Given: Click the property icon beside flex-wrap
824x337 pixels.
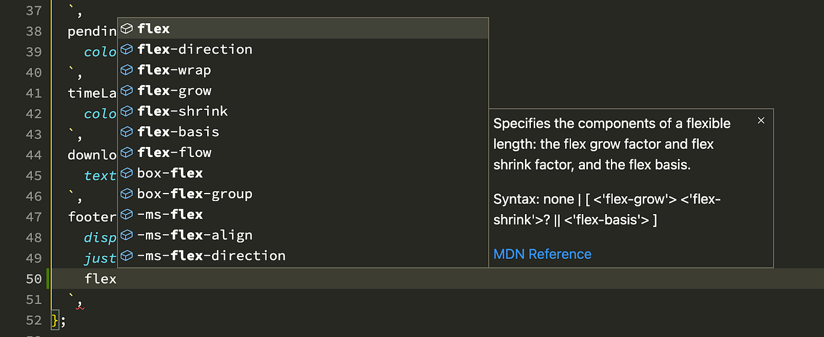Looking at the screenshot, I should coord(127,70).
